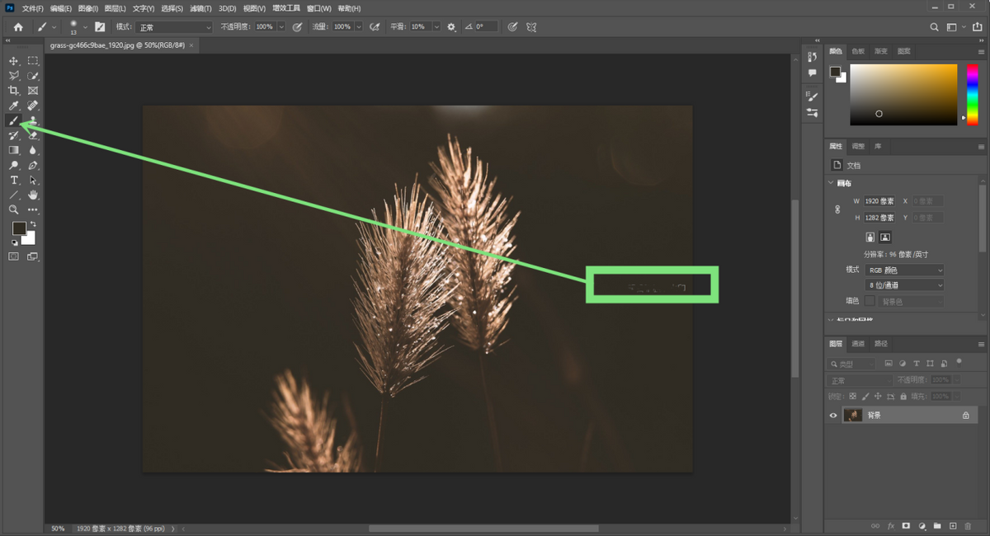Toggle the layer filter switch in Layers panel

[959, 361]
